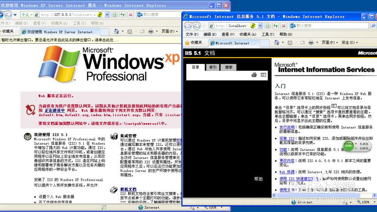The height and width of the screenshot is (212, 377).
Task: Open 个人 dropdown in 127.0.0.1 address bar
Action: coord(27,15)
